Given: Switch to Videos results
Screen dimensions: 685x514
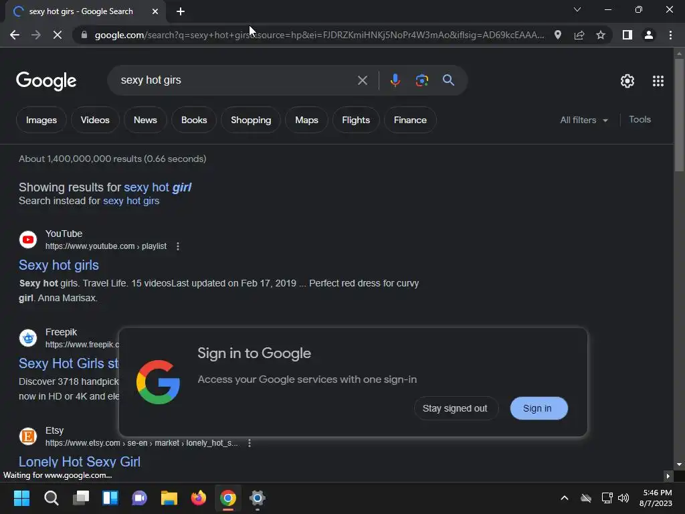Looking at the screenshot, I should click(95, 120).
